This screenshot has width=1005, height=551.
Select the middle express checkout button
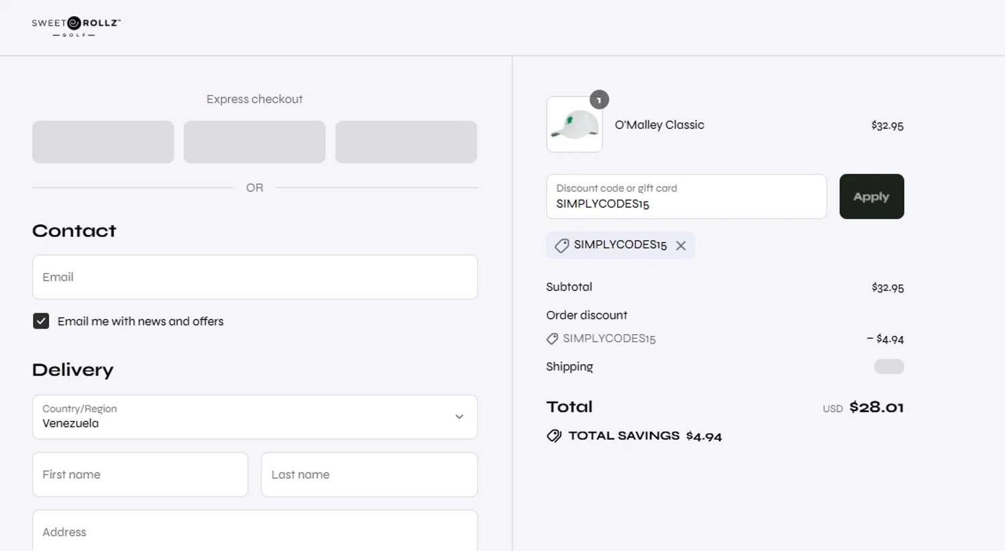pyautogui.click(x=255, y=142)
